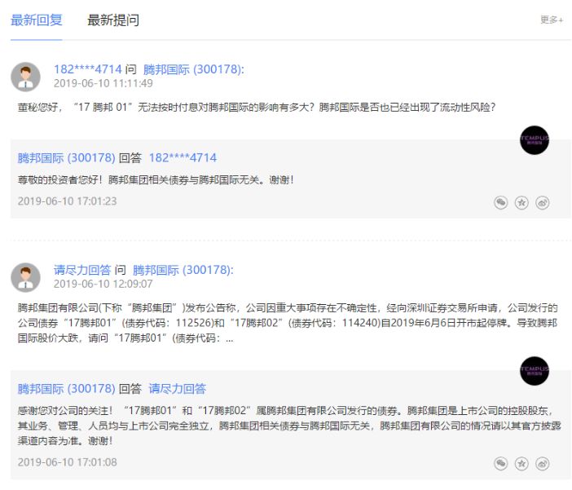Click the timestamp 2019-06-10 12:09:07
This screenshot has width=572, height=490.
[x=103, y=284]
